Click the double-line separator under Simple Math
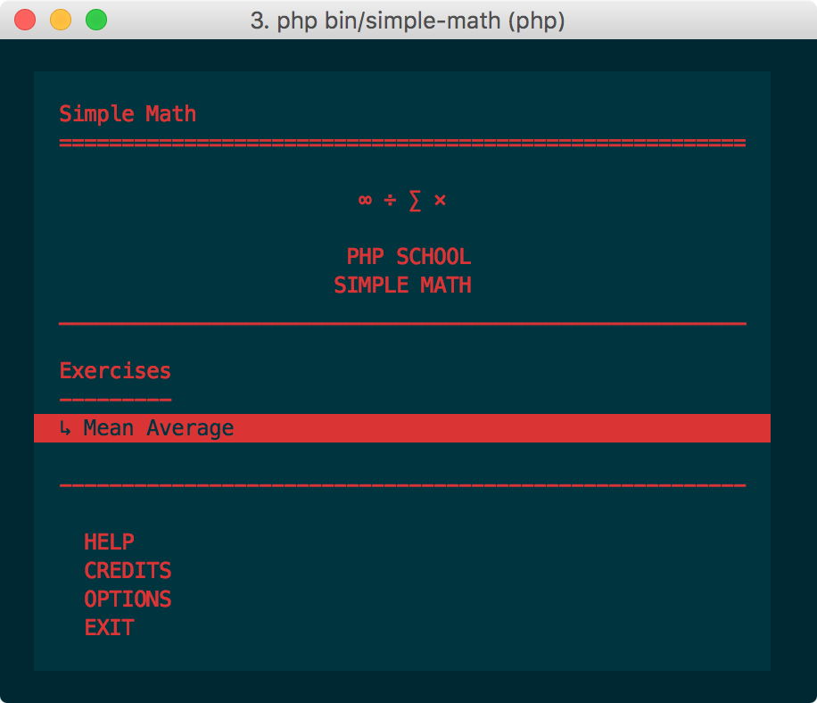817x703 pixels. pos(403,143)
